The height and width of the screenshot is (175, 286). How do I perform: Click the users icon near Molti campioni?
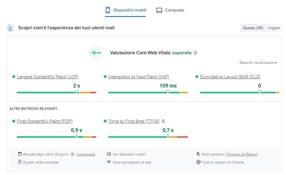pyautogui.click(x=198, y=154)
